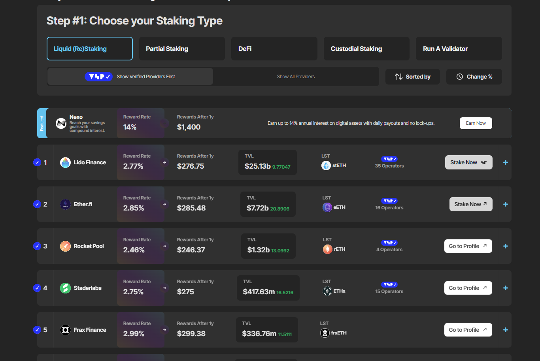Click VSP badge above 35 Operators
Image resolution: width=540 pixels, height=361 pixels.
389,159
